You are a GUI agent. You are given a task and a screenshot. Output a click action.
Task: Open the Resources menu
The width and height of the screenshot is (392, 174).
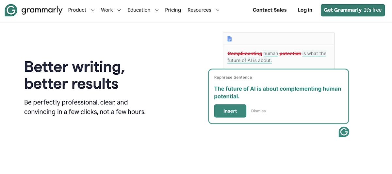click(199, 10)
